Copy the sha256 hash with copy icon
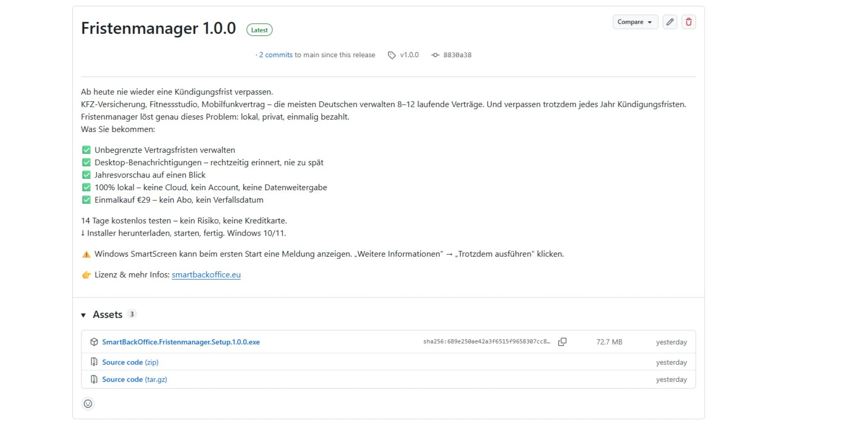Viewport: 864px width, 425px height. click(x=562, y=342)
